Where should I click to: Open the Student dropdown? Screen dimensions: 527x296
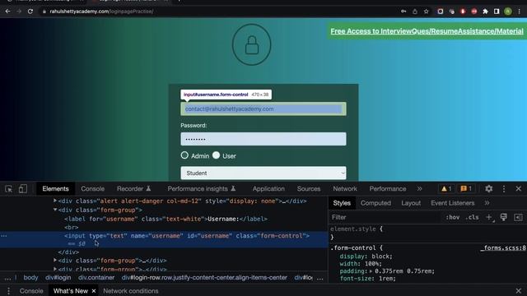click(x=263, y=173)
